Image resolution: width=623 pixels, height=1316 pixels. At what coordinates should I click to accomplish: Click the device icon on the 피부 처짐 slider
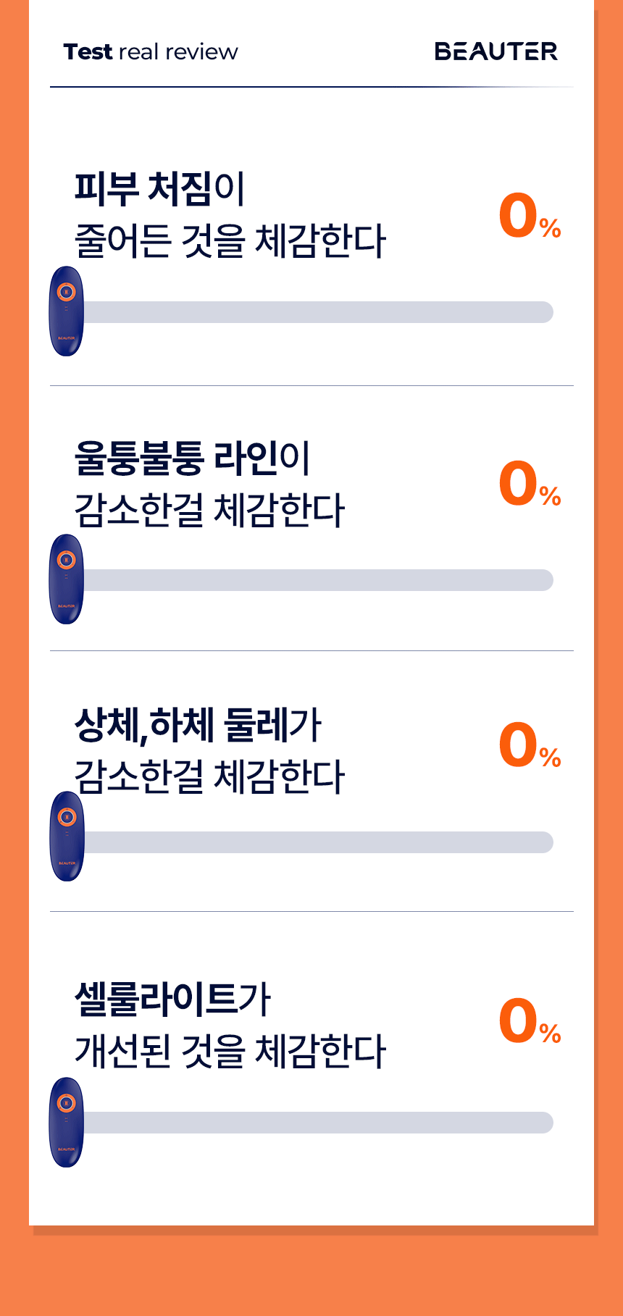[66, 311]
